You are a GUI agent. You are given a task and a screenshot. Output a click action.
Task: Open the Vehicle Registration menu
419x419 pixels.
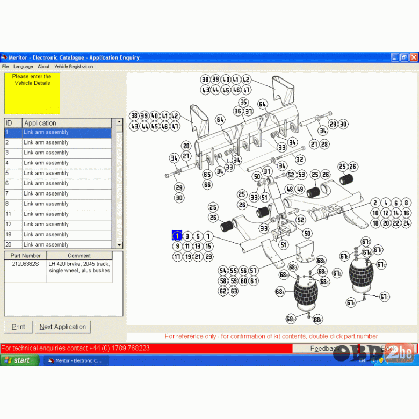[x=74, y=67]
